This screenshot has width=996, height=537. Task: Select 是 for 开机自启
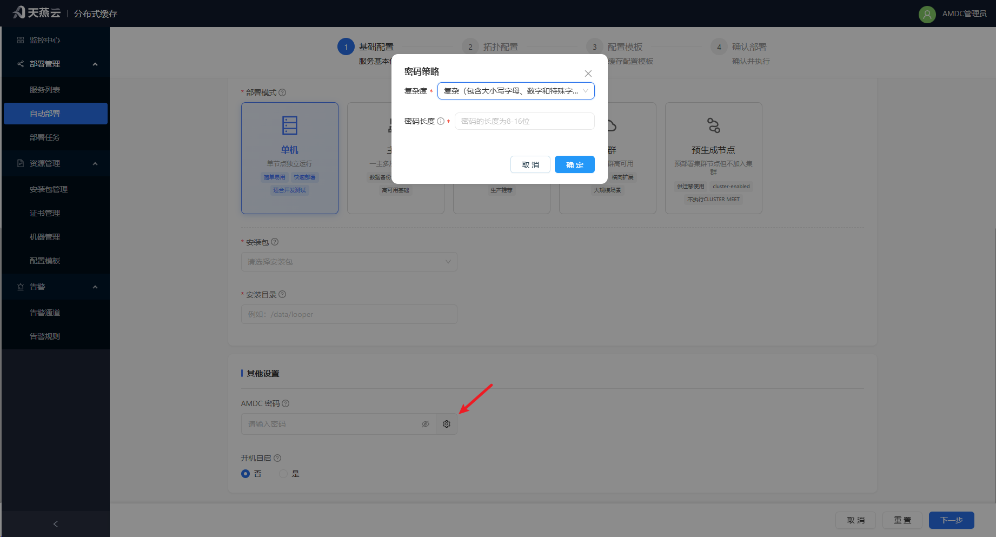(x=283, y=474)
